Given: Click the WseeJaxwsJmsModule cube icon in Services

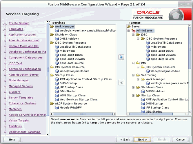Looking at the screenshot, I should pyautogui.click(x=57, y=71).
